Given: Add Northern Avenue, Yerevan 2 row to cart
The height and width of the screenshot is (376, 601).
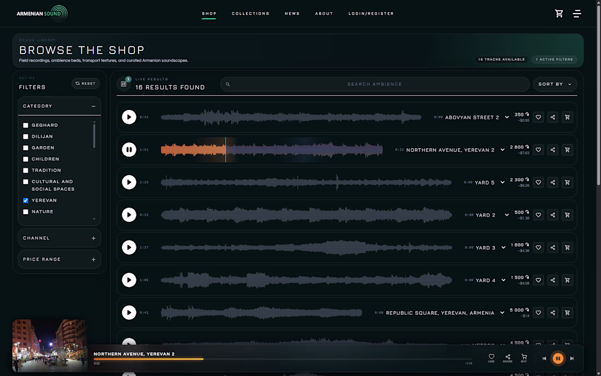Looking at the screenshot, I should [567, 150].
